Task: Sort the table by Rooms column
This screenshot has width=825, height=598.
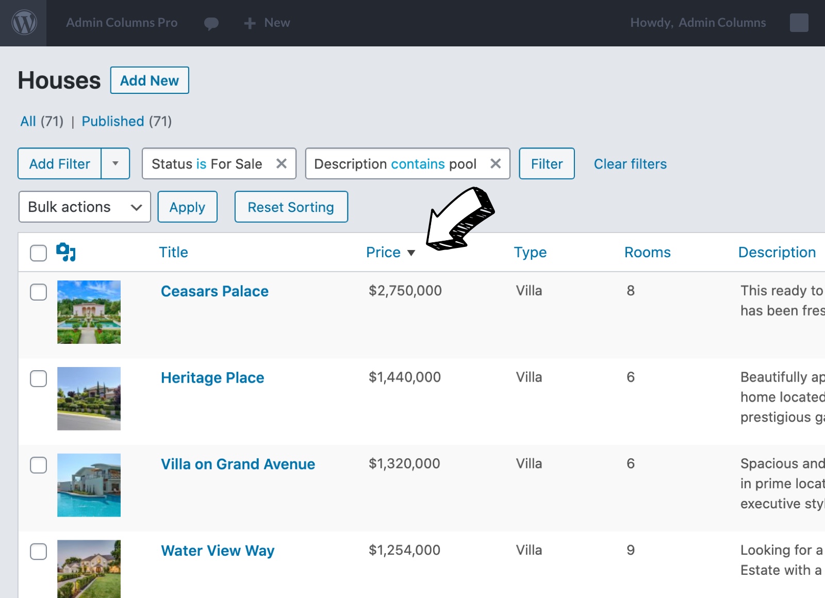Action: tap(647, 252)
